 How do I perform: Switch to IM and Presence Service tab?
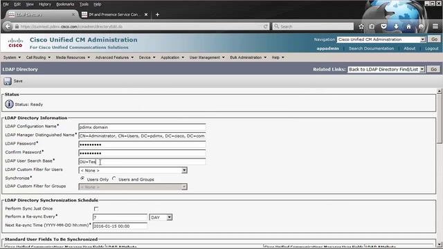point(114,15)
